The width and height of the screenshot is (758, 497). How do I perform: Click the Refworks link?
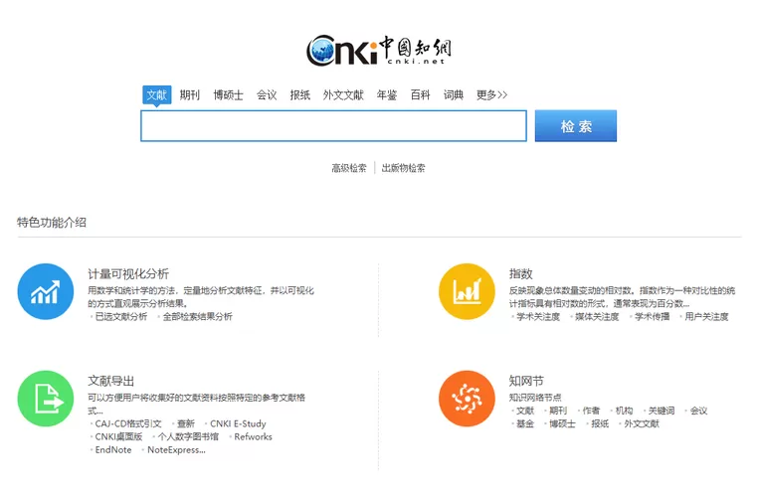click(254, 437)
